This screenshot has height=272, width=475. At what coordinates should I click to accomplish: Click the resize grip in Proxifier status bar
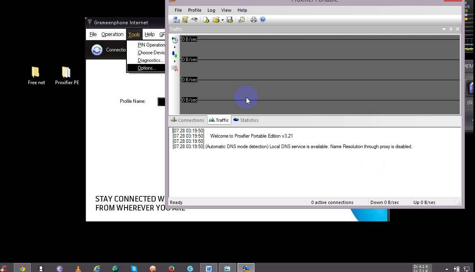tap(459, 203)
